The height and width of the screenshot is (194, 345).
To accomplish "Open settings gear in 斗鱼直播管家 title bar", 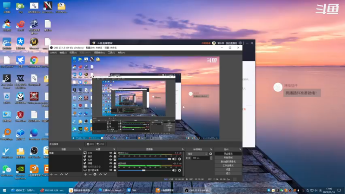I will 240,43.
